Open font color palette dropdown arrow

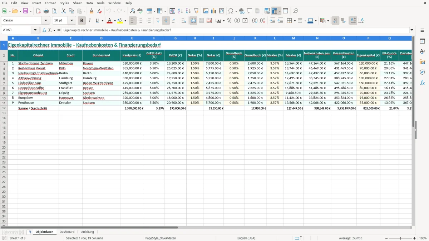(115, 21)
